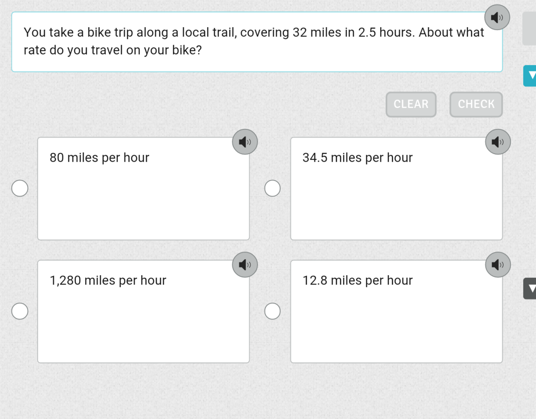
Task: Select the 34.5 miles per hour radio button
Action: 272,189
